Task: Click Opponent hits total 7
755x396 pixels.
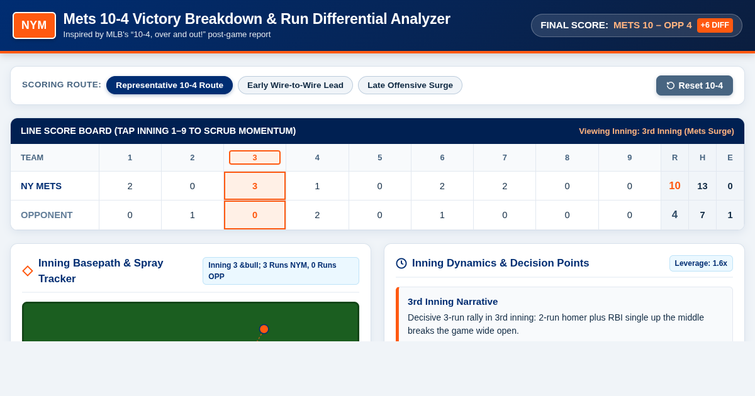Action: (702, 215)
